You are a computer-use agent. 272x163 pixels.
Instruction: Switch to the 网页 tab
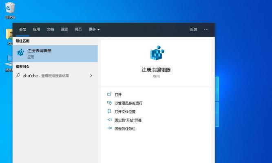pyautogui.click(x=78, y=29)
